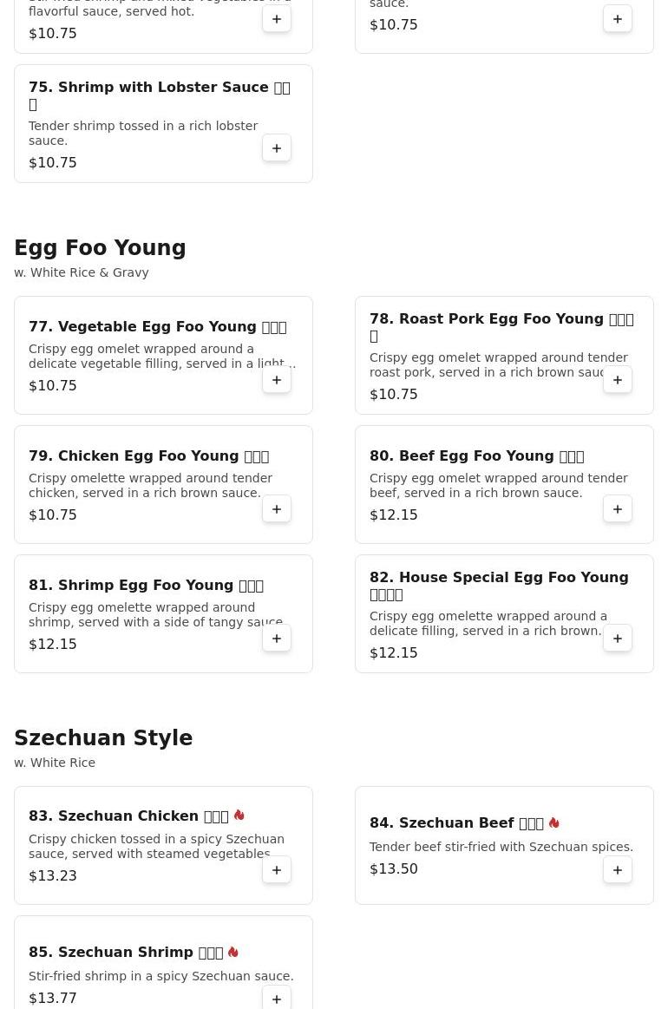Add Shrimp Egg Foo Young to order
The width and height of the screenshot is (668, 1009).
277,639
